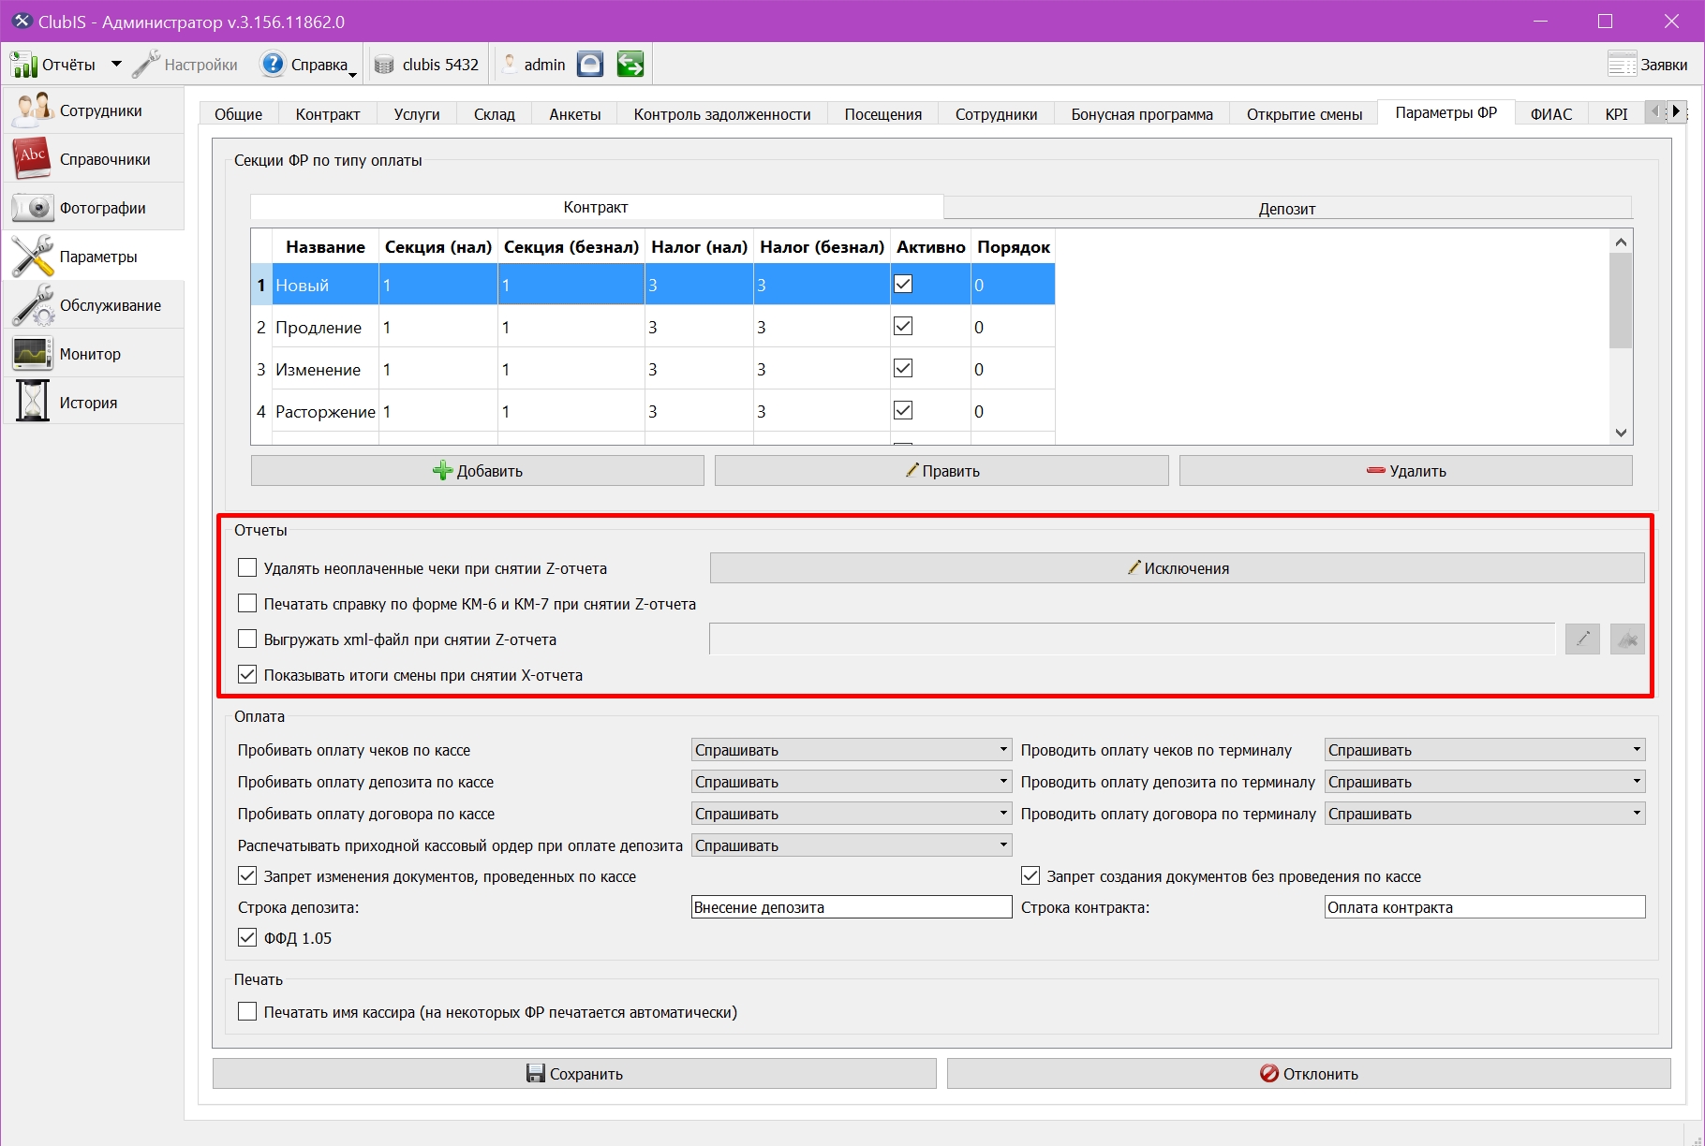Viewport: 1705px width, 1146px height.
Task: Click the Удалить button
Action: tap(1405, 470)
